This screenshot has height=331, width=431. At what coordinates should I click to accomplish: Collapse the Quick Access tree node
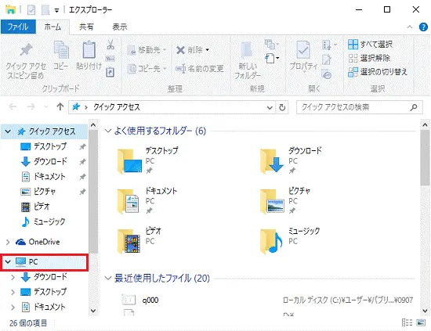point(8,131)
